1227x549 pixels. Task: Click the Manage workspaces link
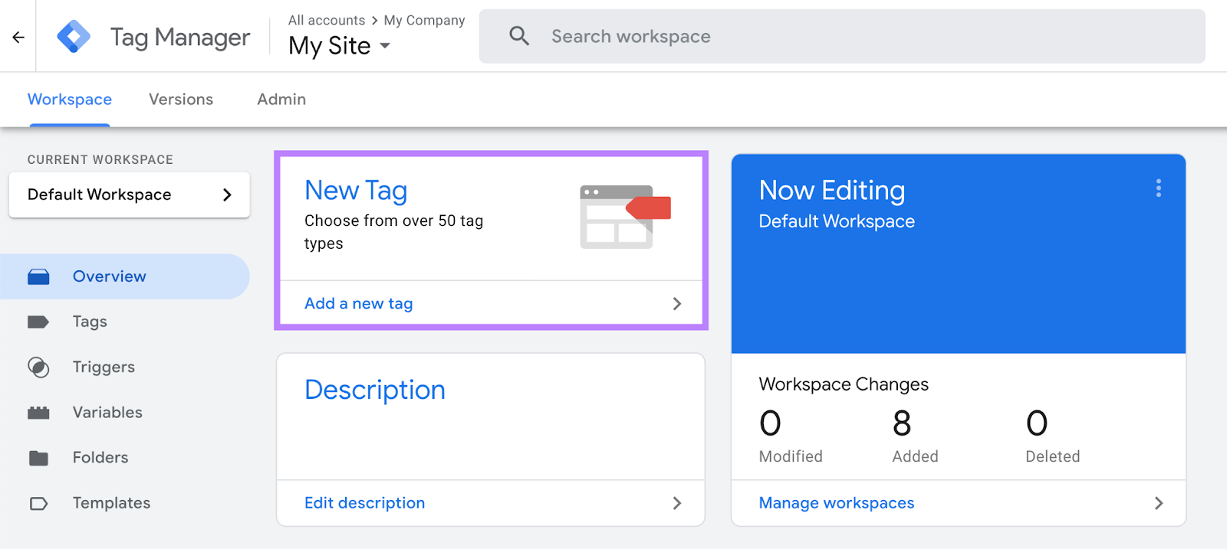click(836, 503)
